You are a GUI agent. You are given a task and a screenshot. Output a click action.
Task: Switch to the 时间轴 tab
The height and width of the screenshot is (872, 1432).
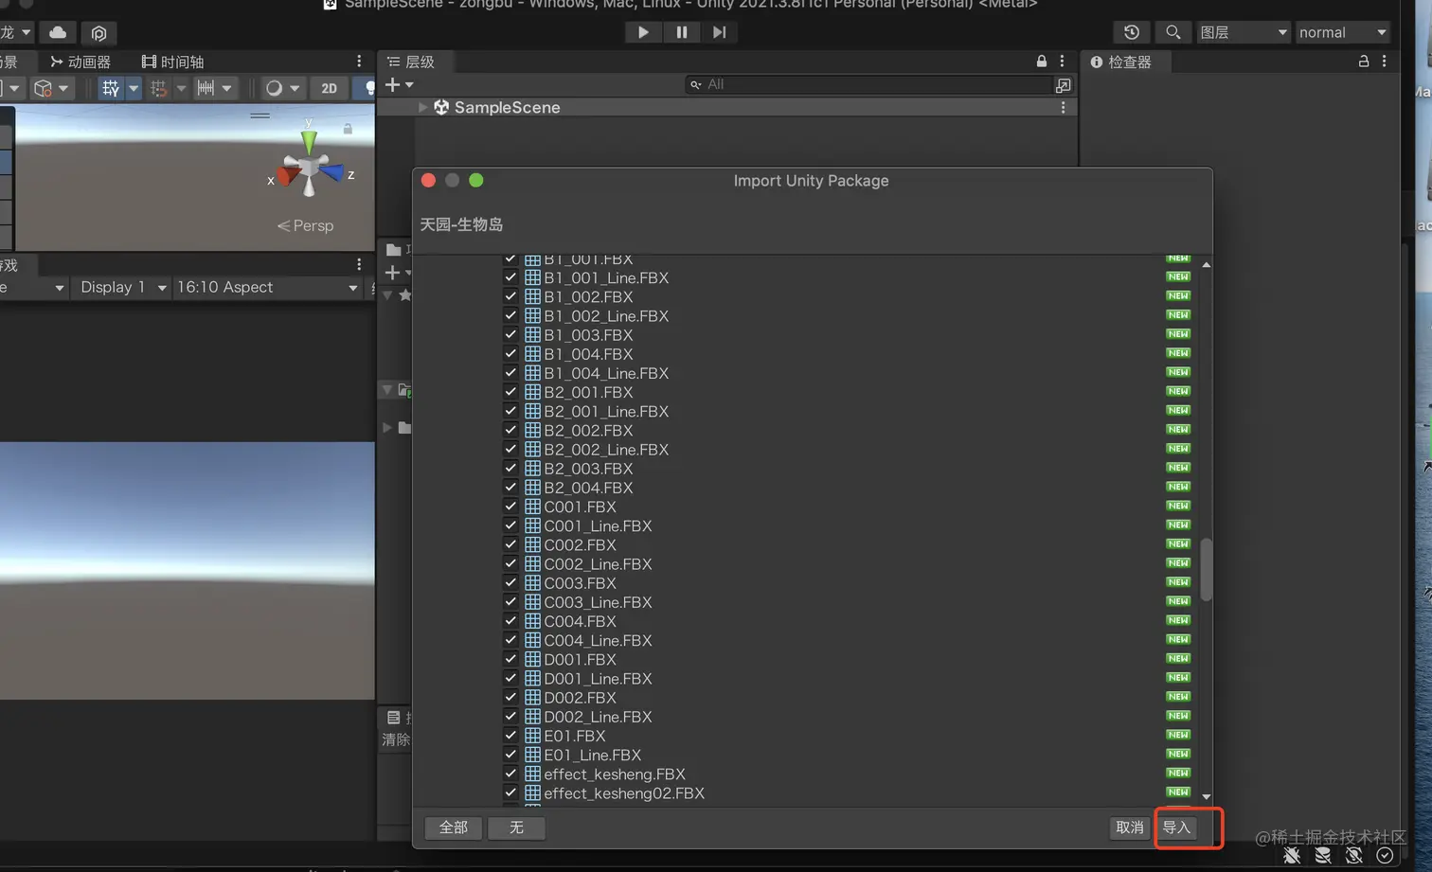(x=172, y=62)
